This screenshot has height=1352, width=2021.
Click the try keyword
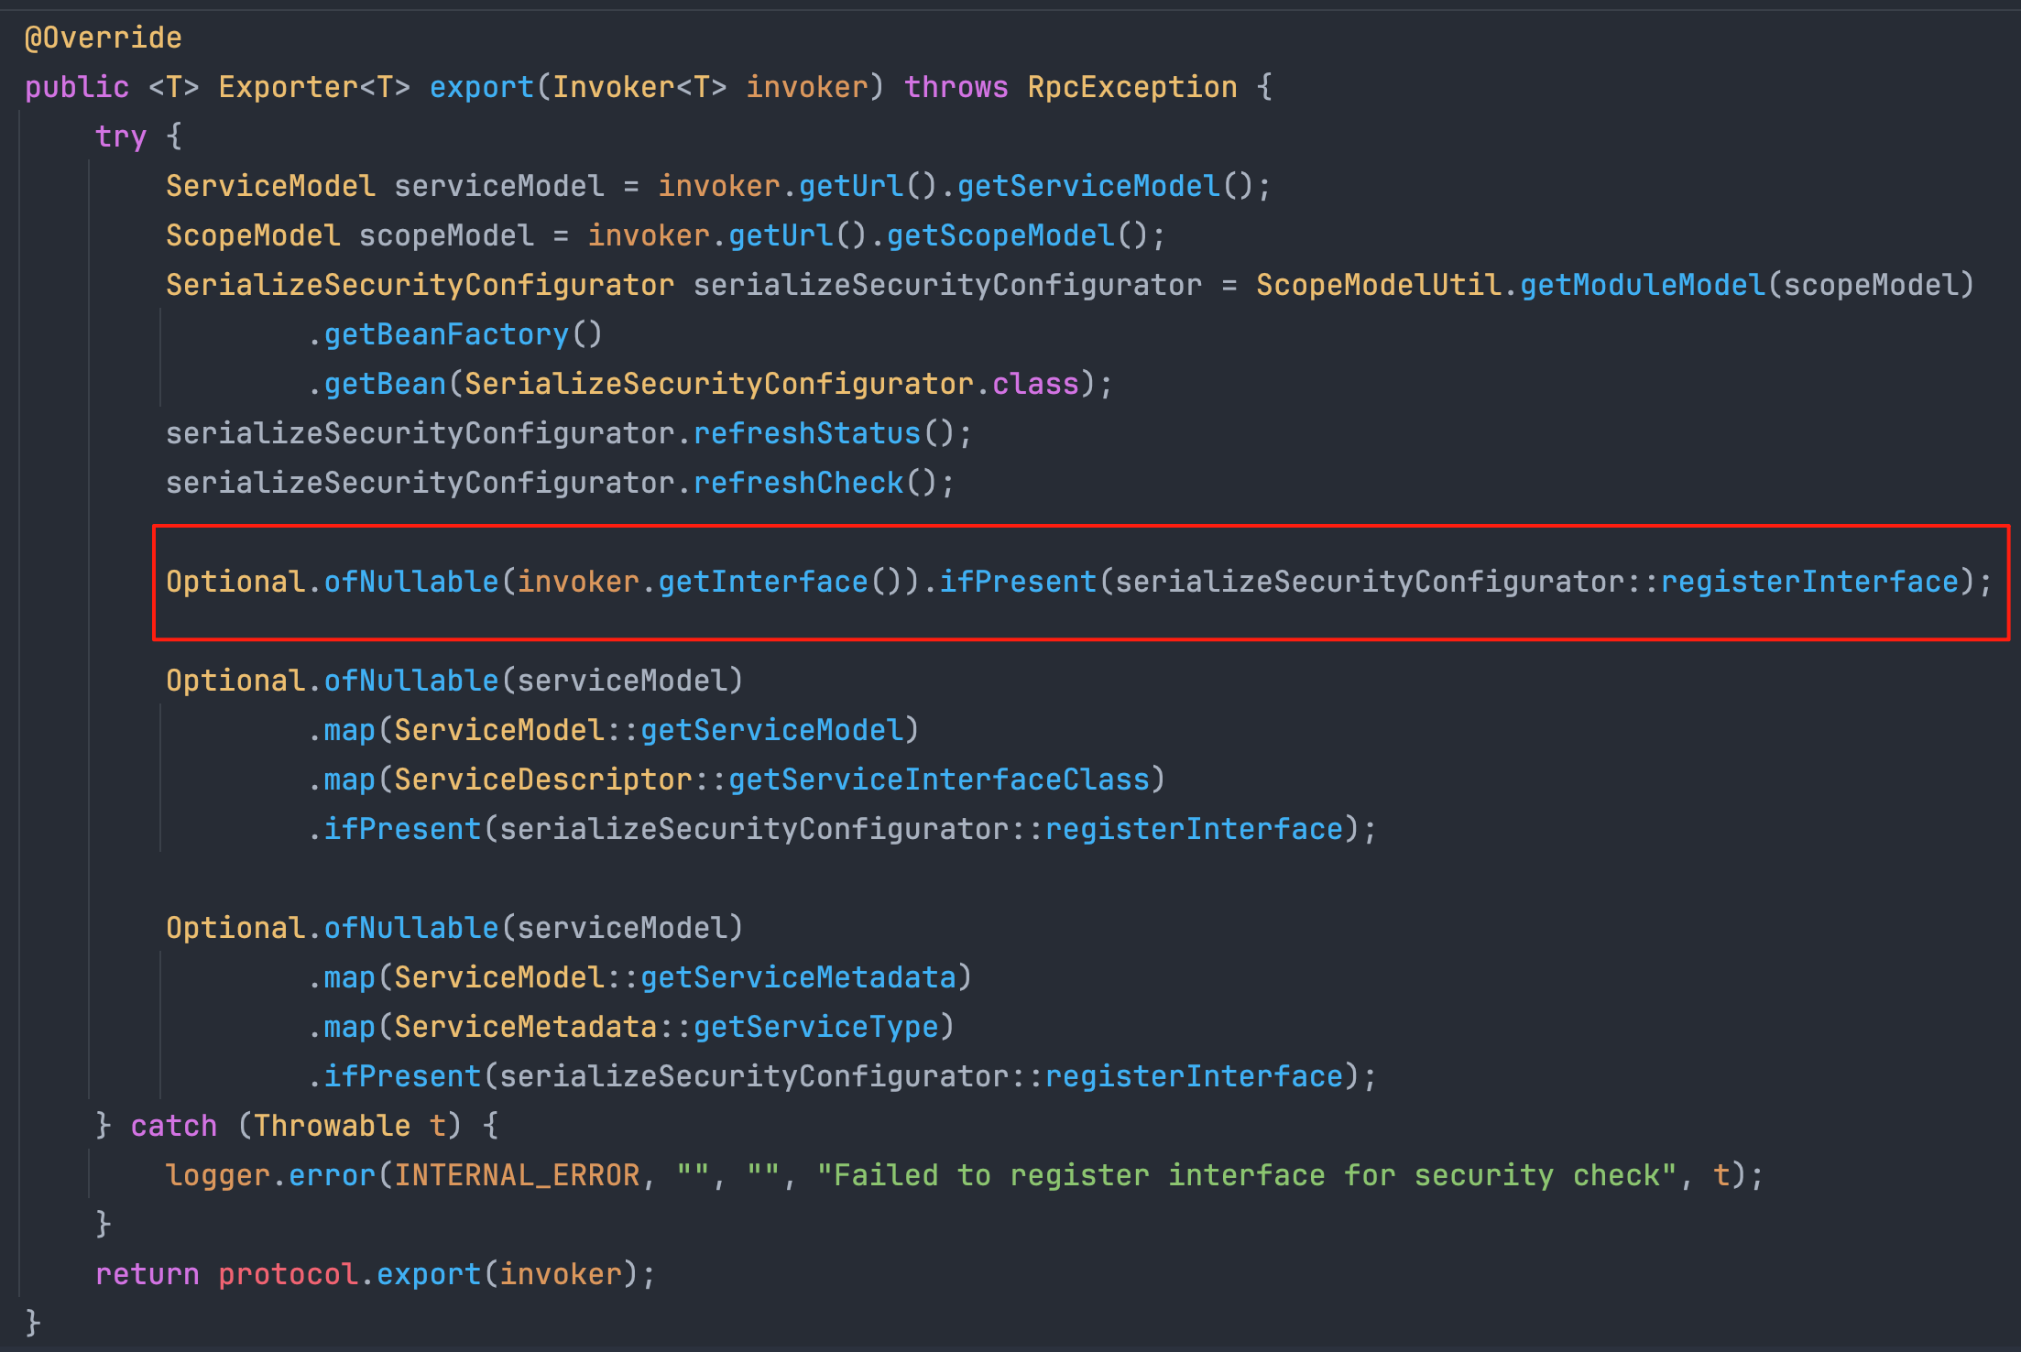[121, 136]
